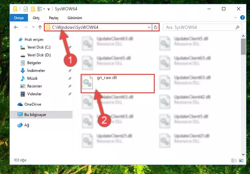Select OneDrive in the navigation pane

(33, 104)
